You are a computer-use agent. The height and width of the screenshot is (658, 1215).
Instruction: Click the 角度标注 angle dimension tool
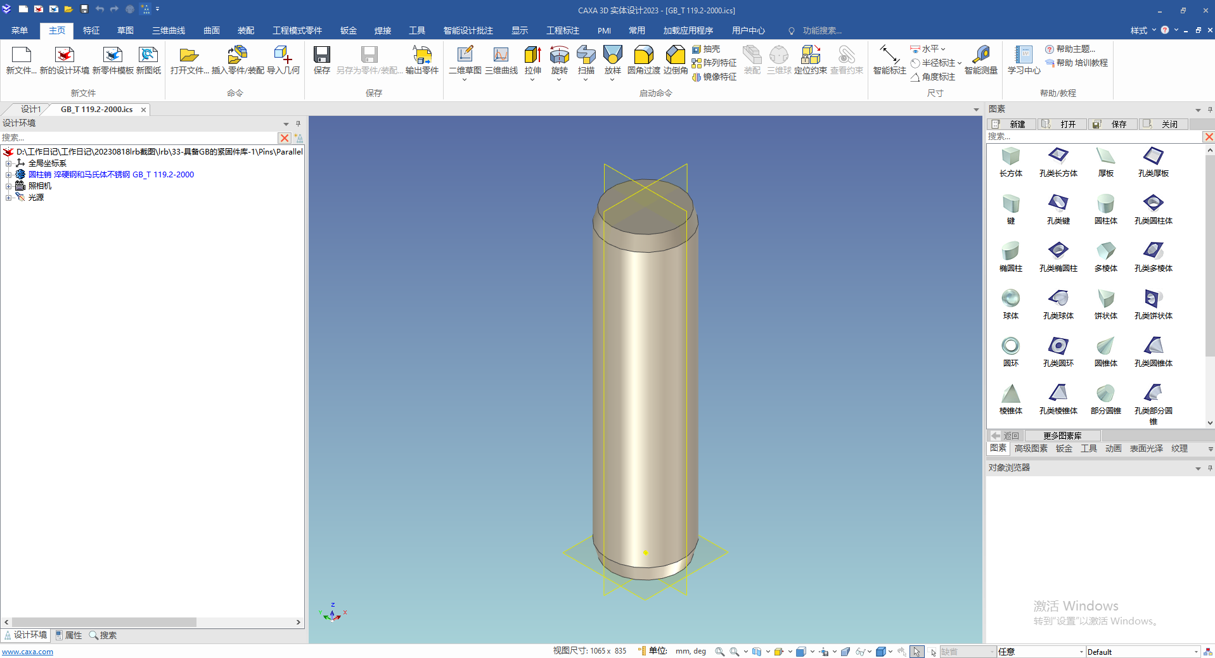coord(933,77)
